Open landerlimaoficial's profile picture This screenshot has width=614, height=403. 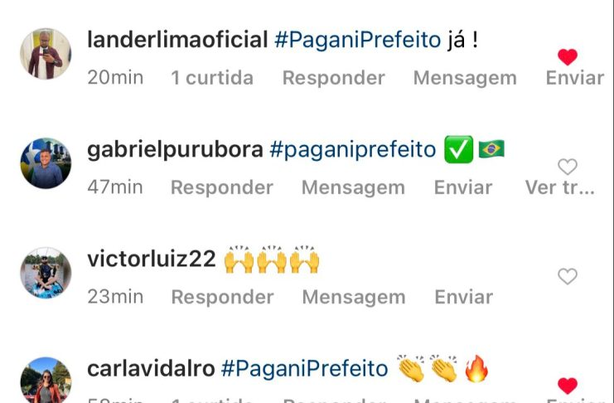tap(46, 54)
